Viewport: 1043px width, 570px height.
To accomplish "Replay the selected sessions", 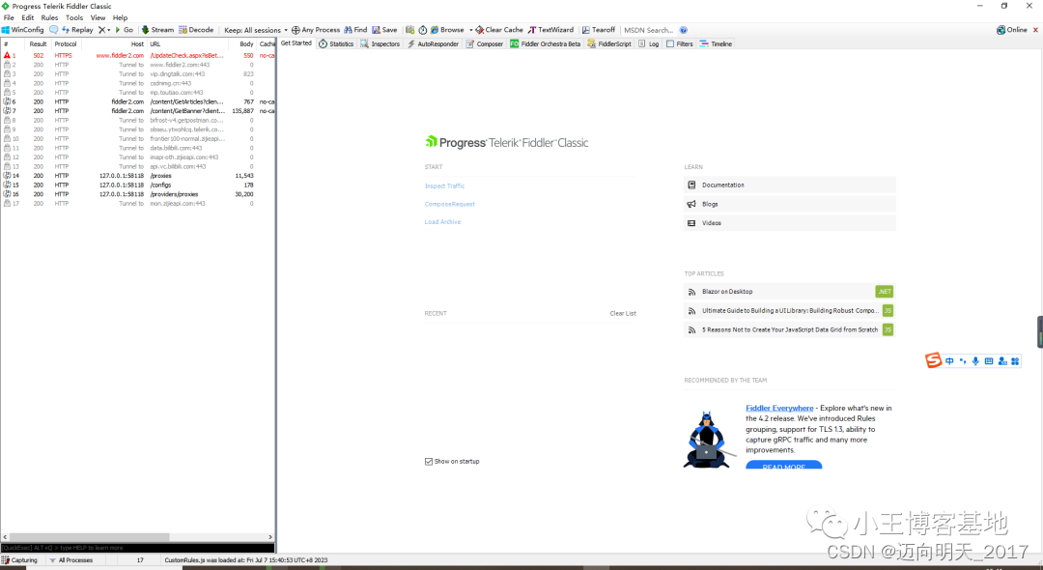I will 77,30.
